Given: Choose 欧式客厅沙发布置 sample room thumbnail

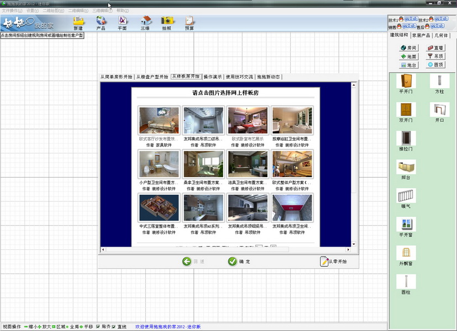Looking at the screenshot, I should pyautogui.click(x=159, y=120).
